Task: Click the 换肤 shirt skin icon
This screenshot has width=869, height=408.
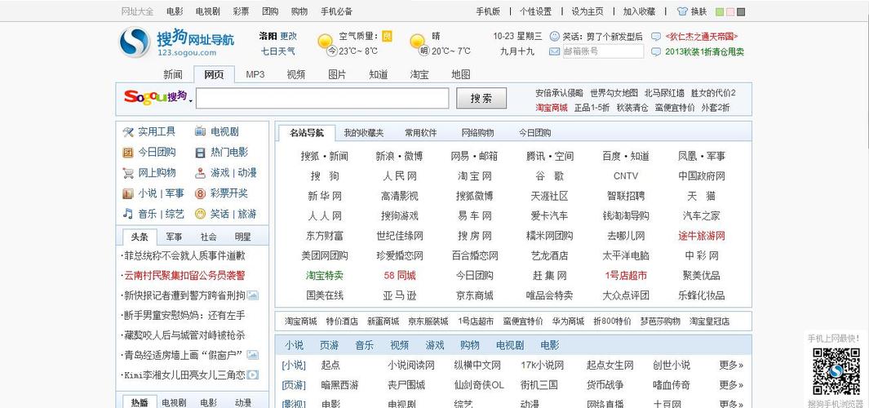Action: [x=683, y=11]
